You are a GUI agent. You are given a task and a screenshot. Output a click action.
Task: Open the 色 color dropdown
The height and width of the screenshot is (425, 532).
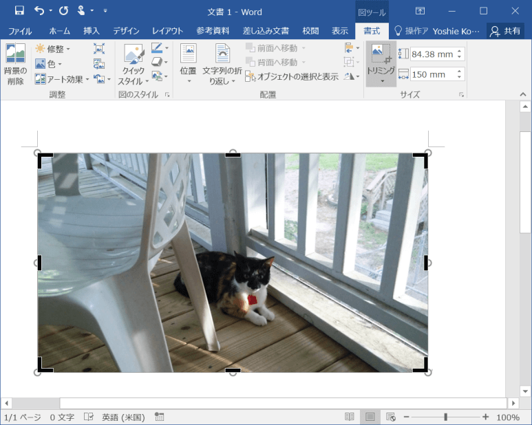coord(48,64)
